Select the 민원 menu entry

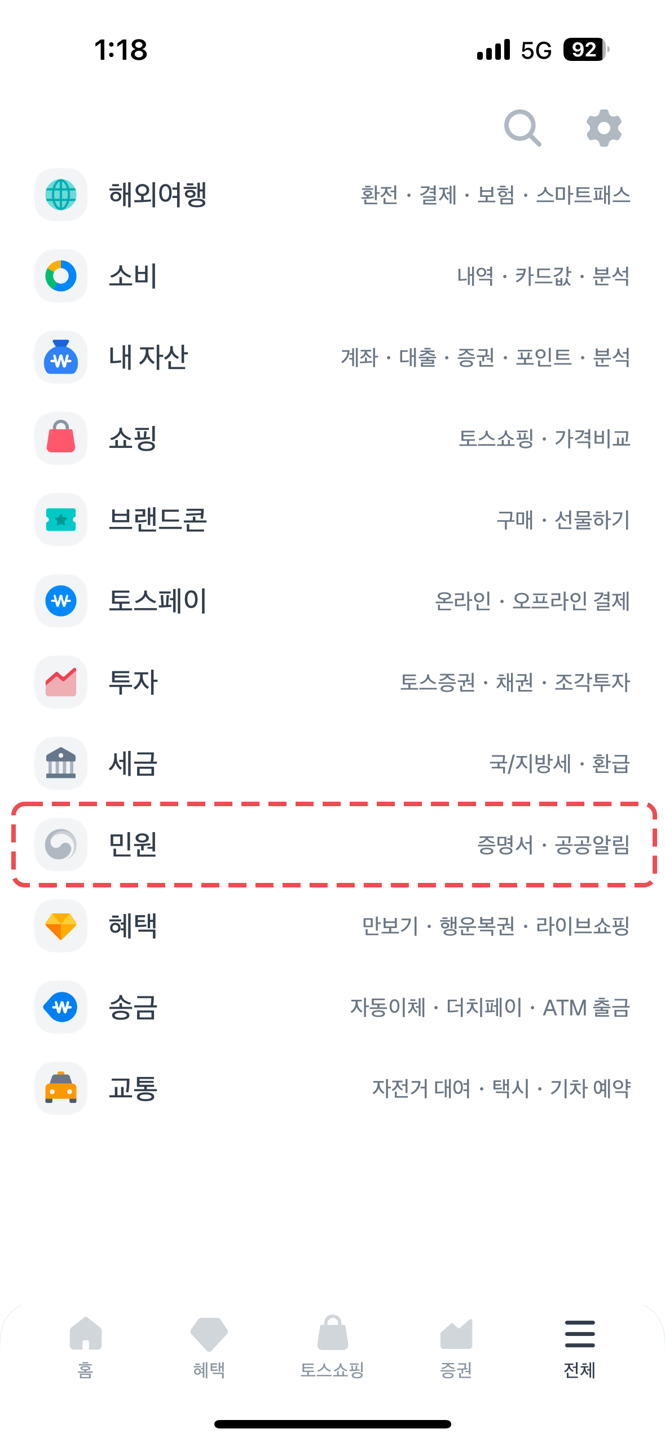pos(133,845)
